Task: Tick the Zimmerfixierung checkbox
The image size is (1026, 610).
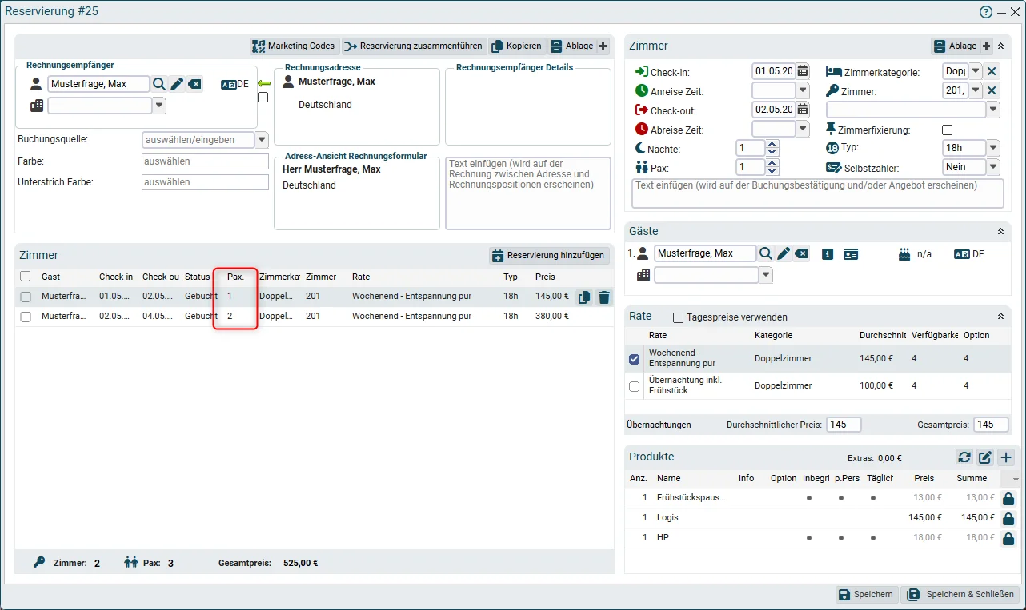Action: tap(948, 130)
